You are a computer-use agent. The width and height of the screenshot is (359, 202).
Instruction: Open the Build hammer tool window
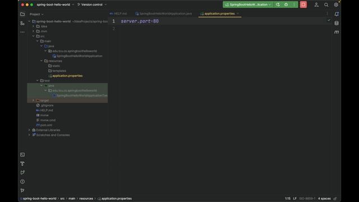[x=22, y=163]
